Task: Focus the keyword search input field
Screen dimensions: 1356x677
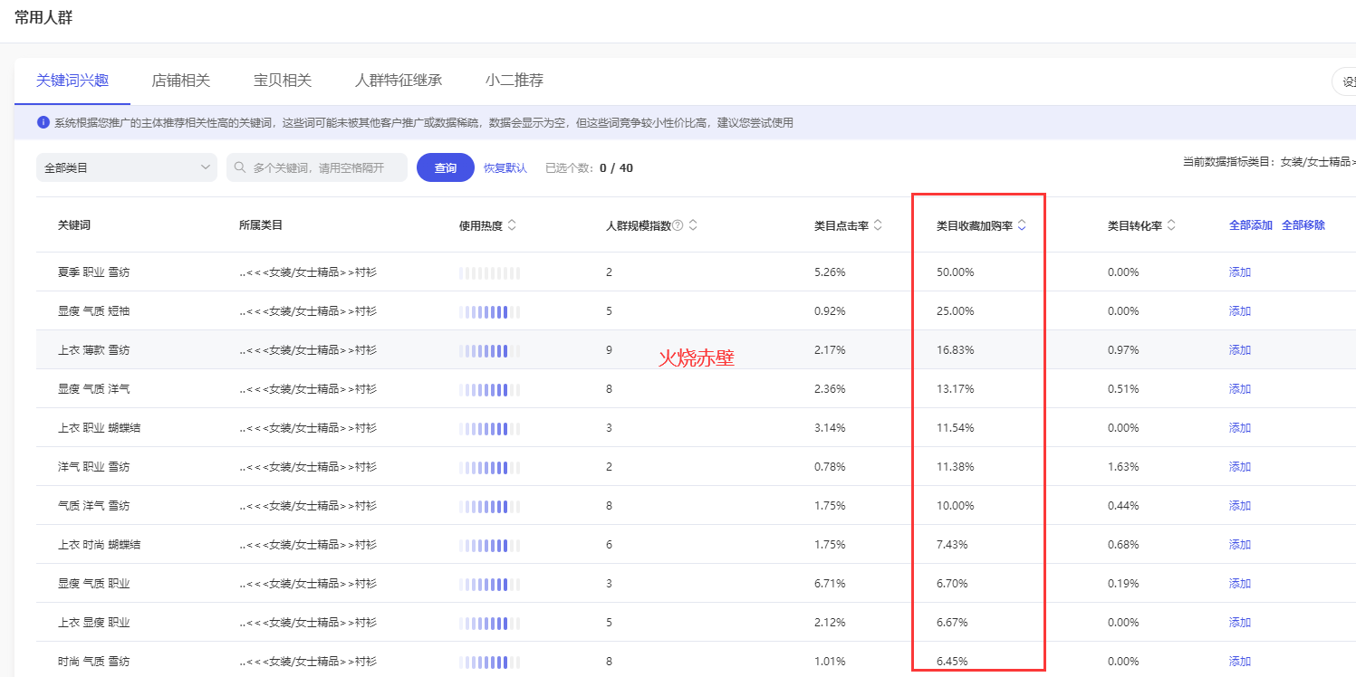Action: pyautogui.click(x=317, y=167)
